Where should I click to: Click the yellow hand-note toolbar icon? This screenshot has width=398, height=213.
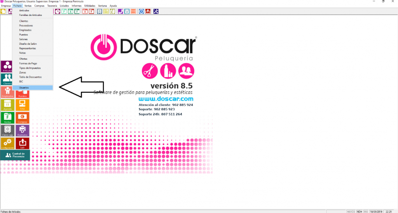click(x=3, y=11)
